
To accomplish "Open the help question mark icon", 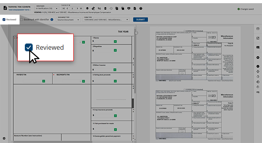I will tap(141, 9).
